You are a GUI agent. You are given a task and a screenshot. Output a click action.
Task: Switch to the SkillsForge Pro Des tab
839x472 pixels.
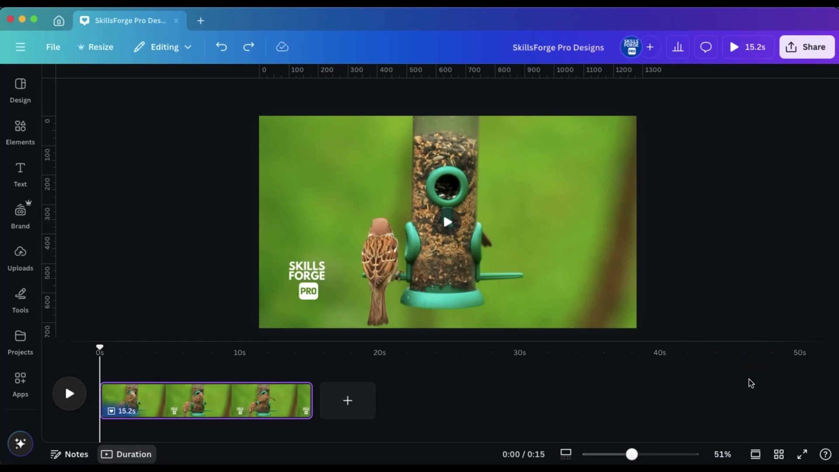(x=129, y=20)
